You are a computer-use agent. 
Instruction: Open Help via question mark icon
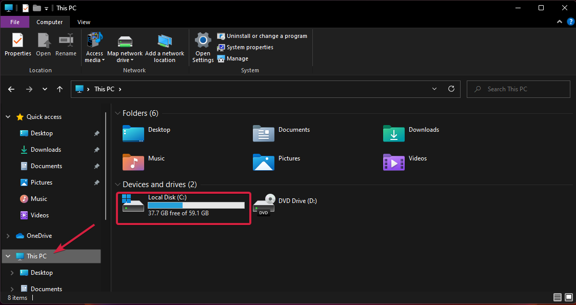570,22
